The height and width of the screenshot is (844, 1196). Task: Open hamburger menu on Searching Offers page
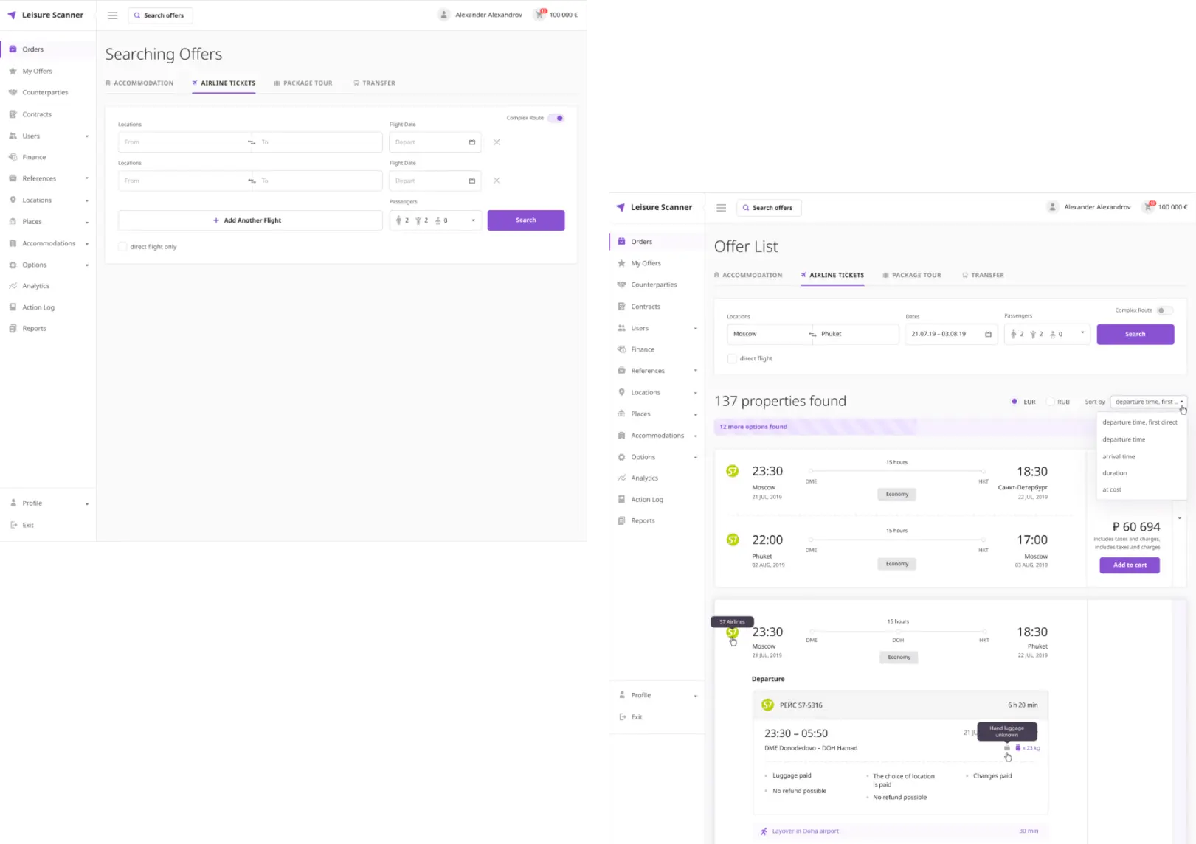[x=112, y=15]
